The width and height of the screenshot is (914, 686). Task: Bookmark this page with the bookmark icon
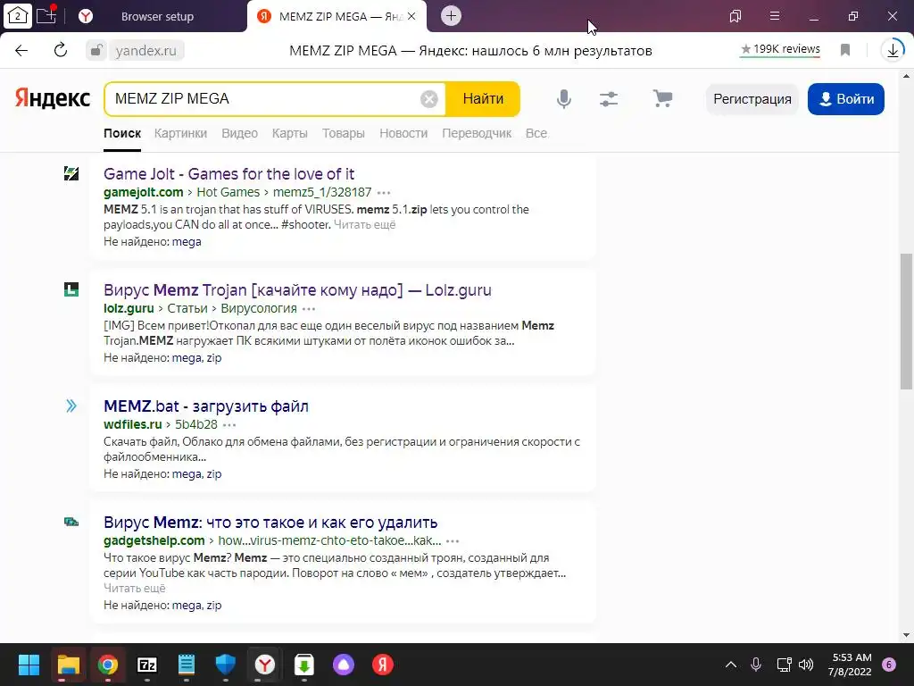845,50
